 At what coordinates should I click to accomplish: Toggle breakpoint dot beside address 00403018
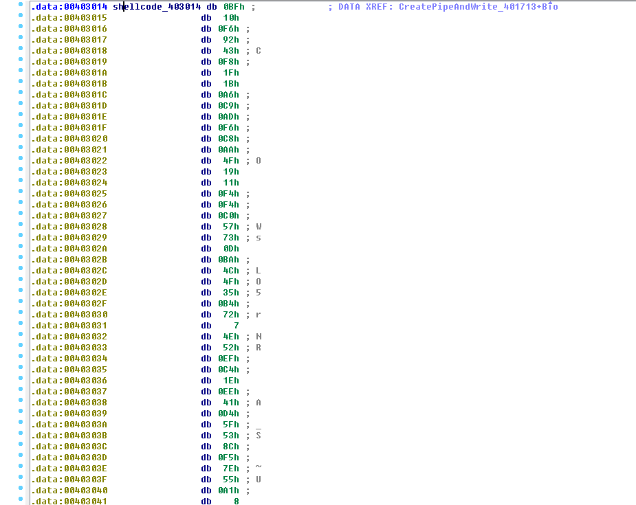coord(21,48)
